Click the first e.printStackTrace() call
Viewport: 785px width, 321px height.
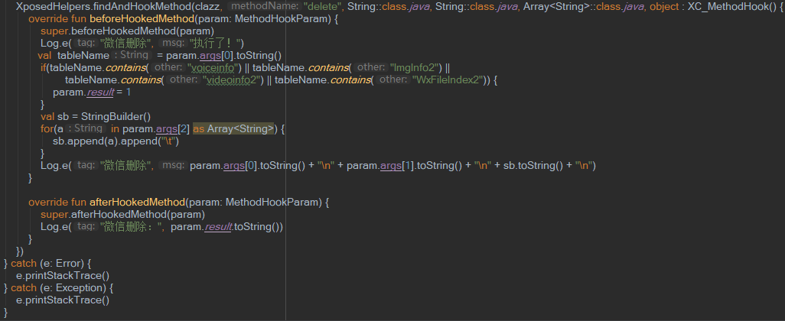tap(63, 275)
